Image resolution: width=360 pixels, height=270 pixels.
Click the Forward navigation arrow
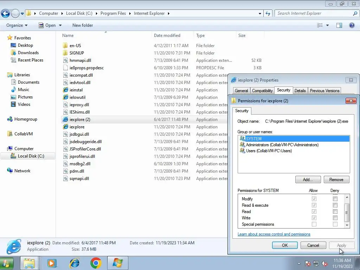coord(15,14)
